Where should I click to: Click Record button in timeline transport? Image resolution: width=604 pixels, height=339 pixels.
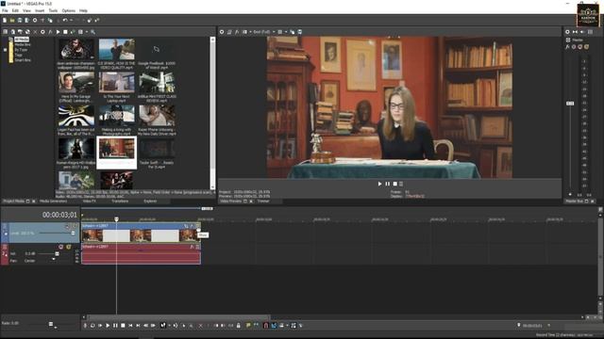tap(85, 326)
